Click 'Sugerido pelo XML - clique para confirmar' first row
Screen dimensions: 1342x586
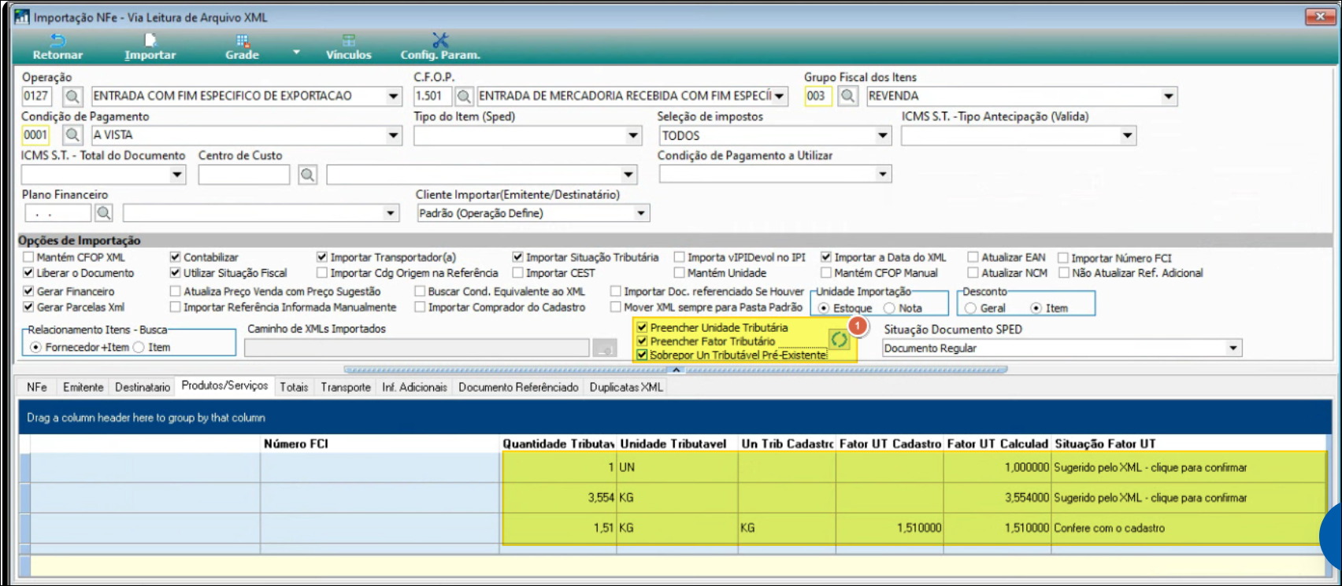pos(1150,467)
